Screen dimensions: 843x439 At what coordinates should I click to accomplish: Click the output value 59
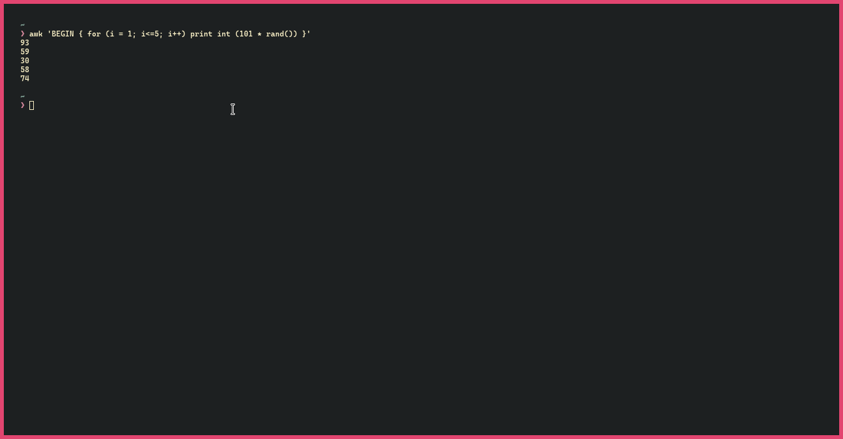[x=25, y=52]
